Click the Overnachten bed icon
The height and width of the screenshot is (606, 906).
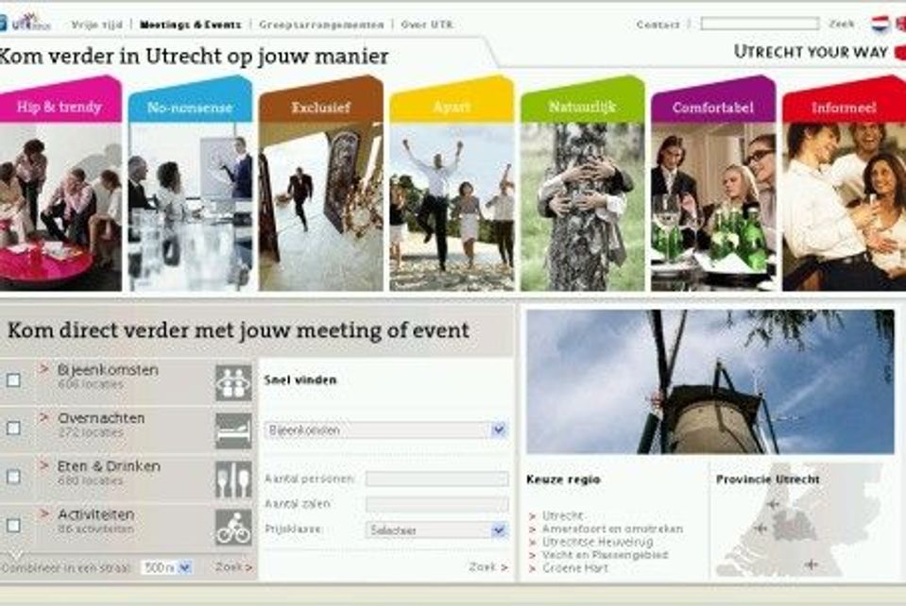(x=232, y=430)
